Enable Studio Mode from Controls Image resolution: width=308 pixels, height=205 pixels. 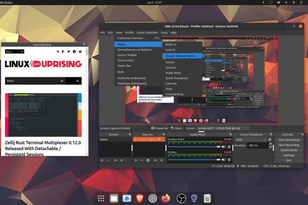(288, 150)
